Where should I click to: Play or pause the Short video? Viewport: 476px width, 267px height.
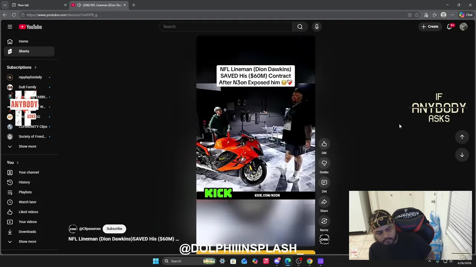tap(255, 141)
